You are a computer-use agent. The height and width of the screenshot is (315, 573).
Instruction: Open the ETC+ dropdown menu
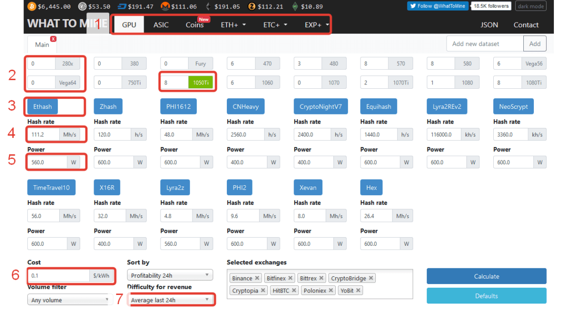pos(275,25)
